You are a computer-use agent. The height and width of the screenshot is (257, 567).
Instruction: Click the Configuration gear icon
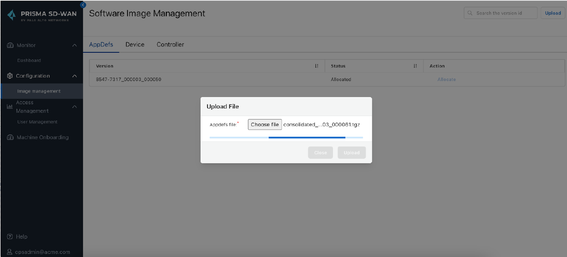point(10,76)
